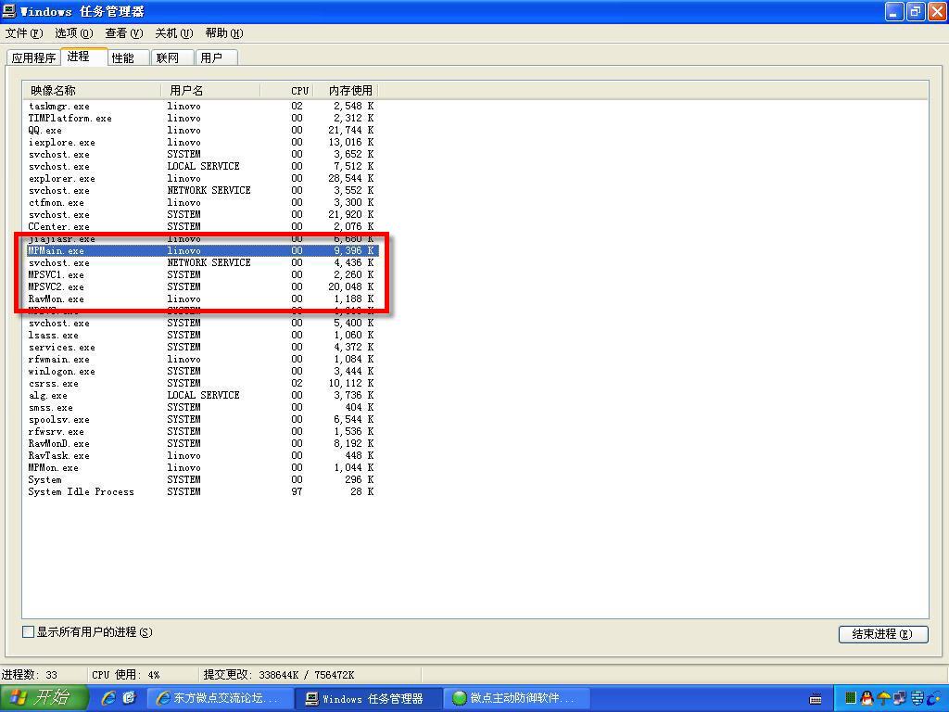Click the network computers tray icon

[900, 699]
